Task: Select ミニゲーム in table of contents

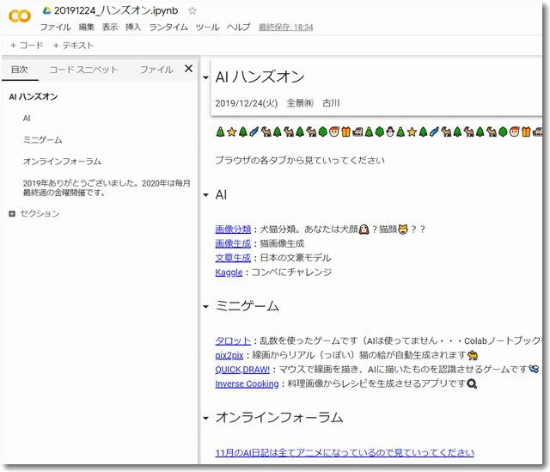Action: [x=42, y=140]
